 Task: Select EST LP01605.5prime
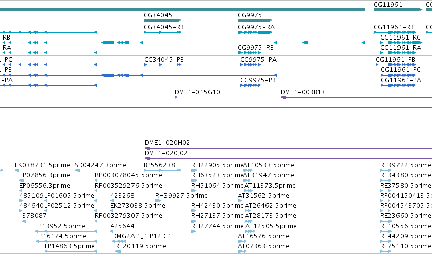tap(69, 196)
